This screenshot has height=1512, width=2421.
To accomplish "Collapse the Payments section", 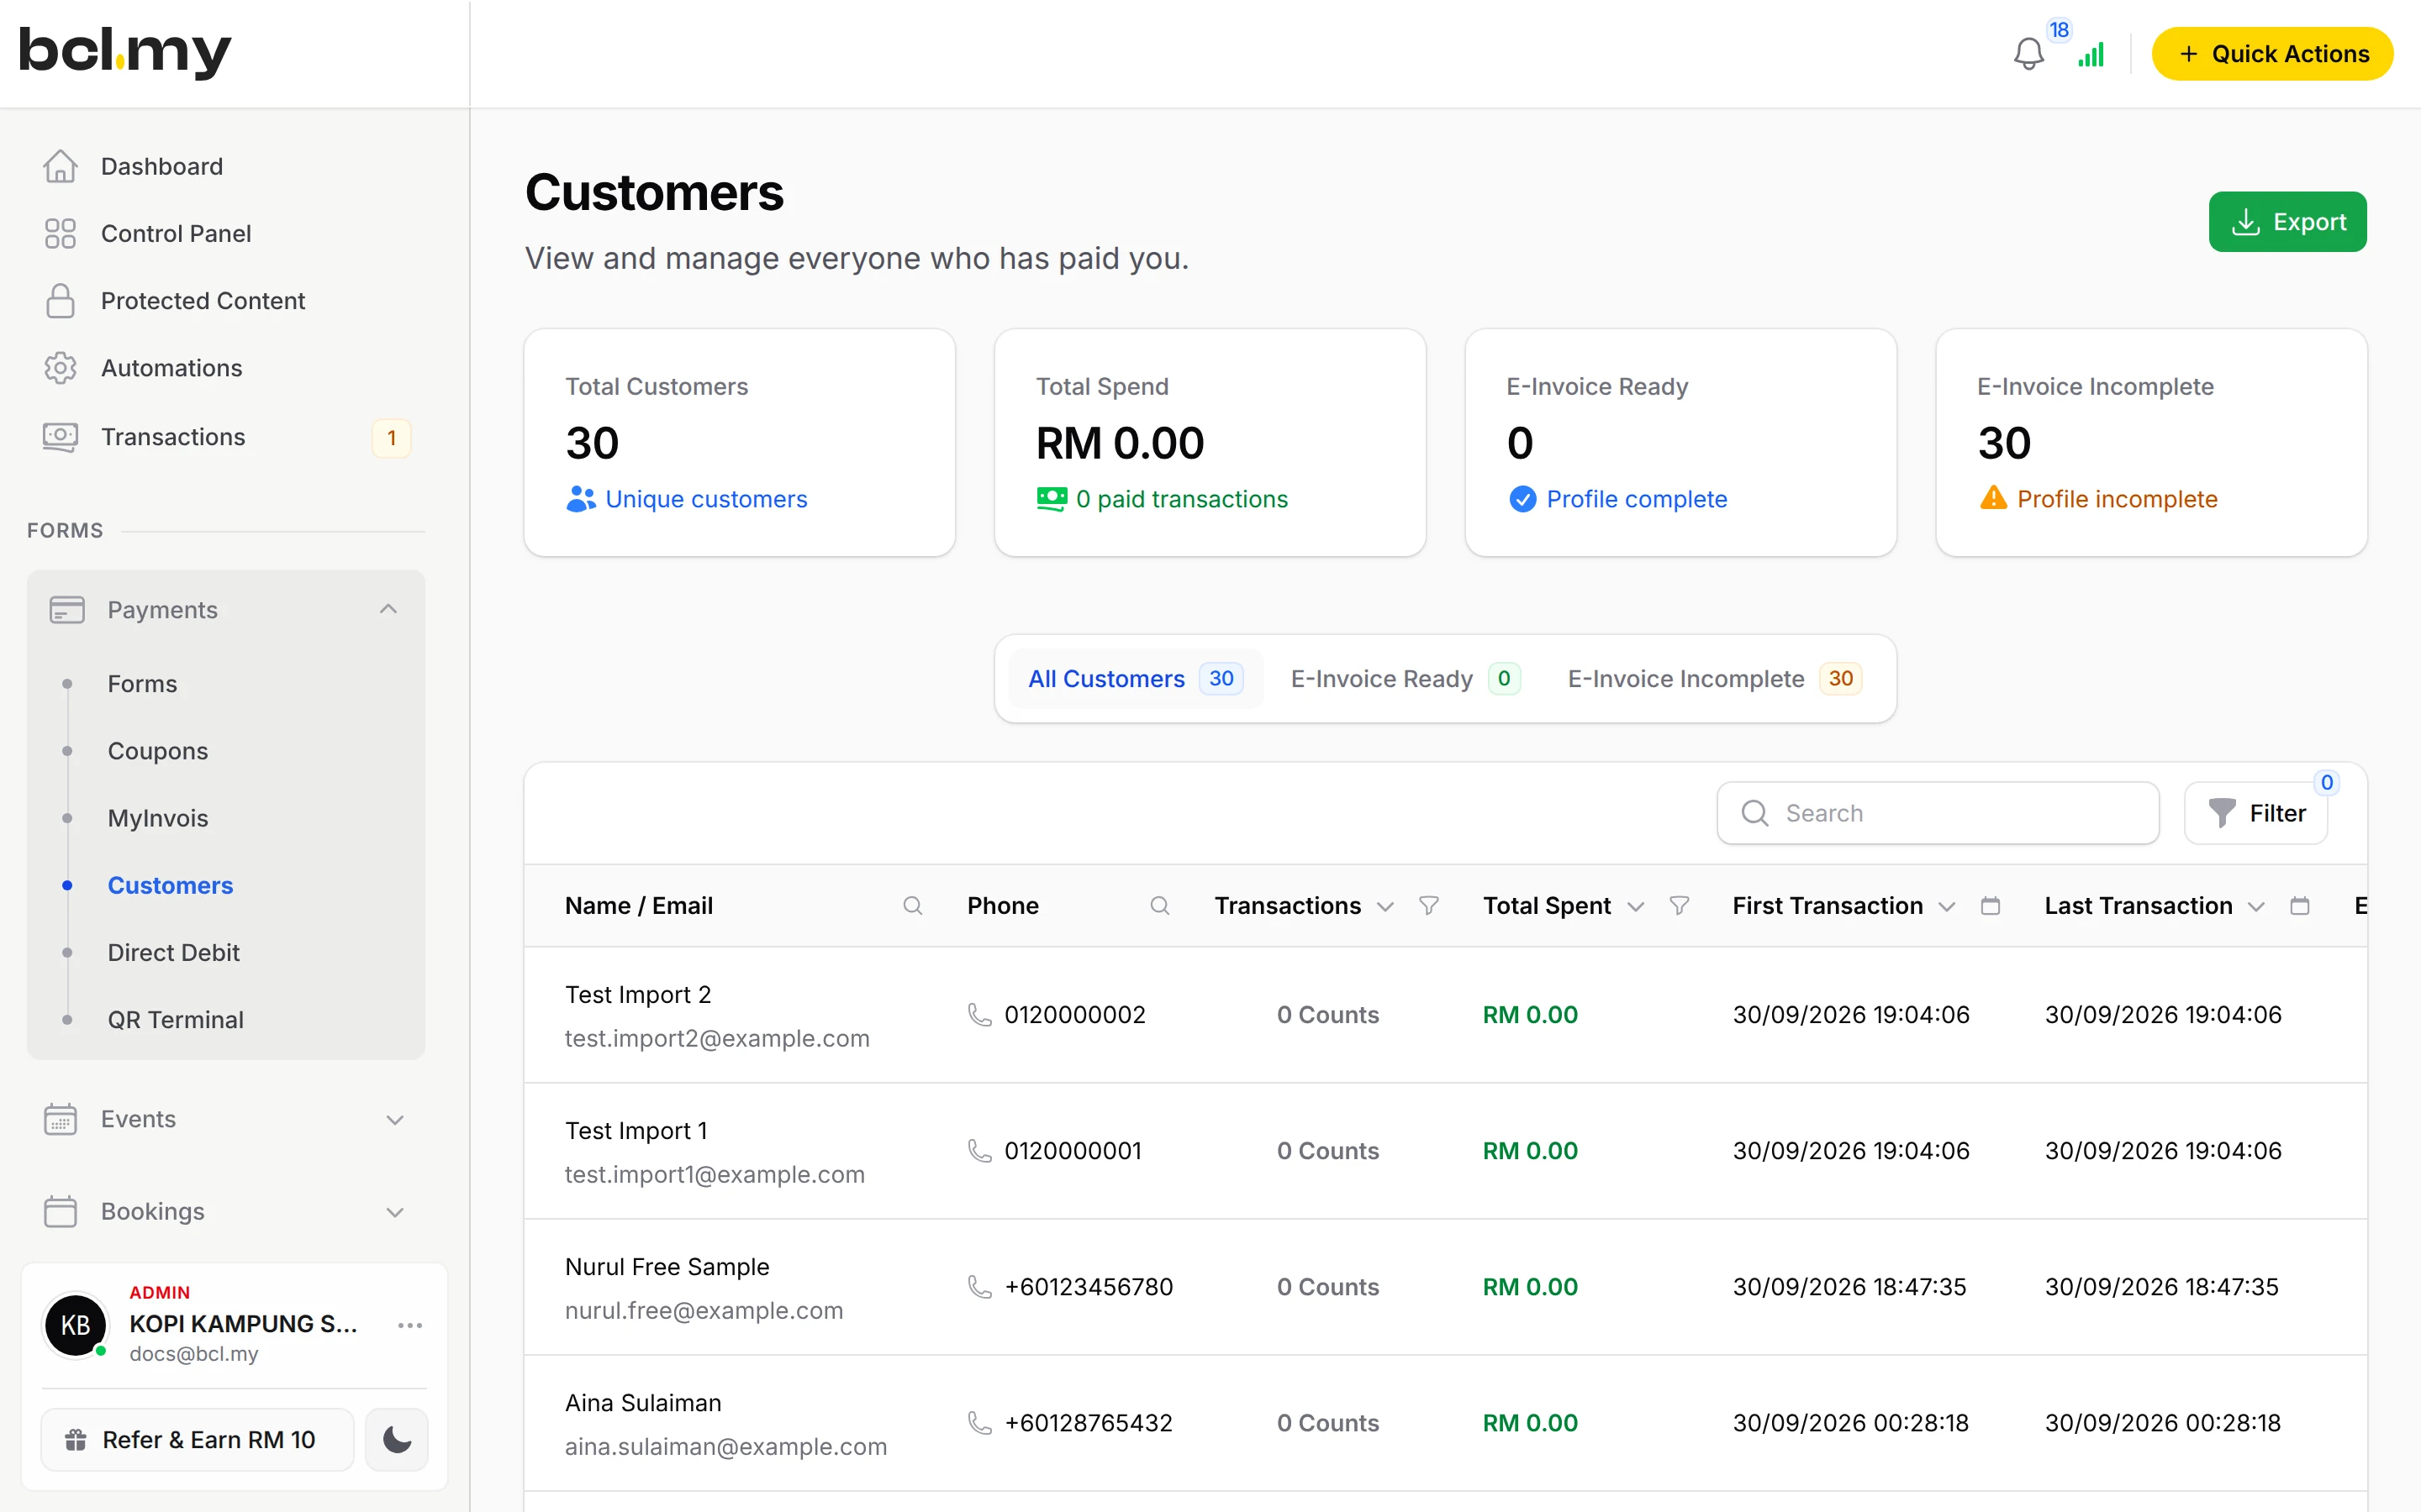I will (388, 609).
